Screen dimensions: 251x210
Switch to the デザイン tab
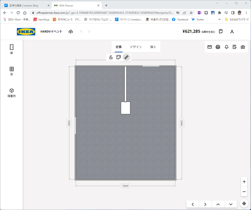point(136,47)
